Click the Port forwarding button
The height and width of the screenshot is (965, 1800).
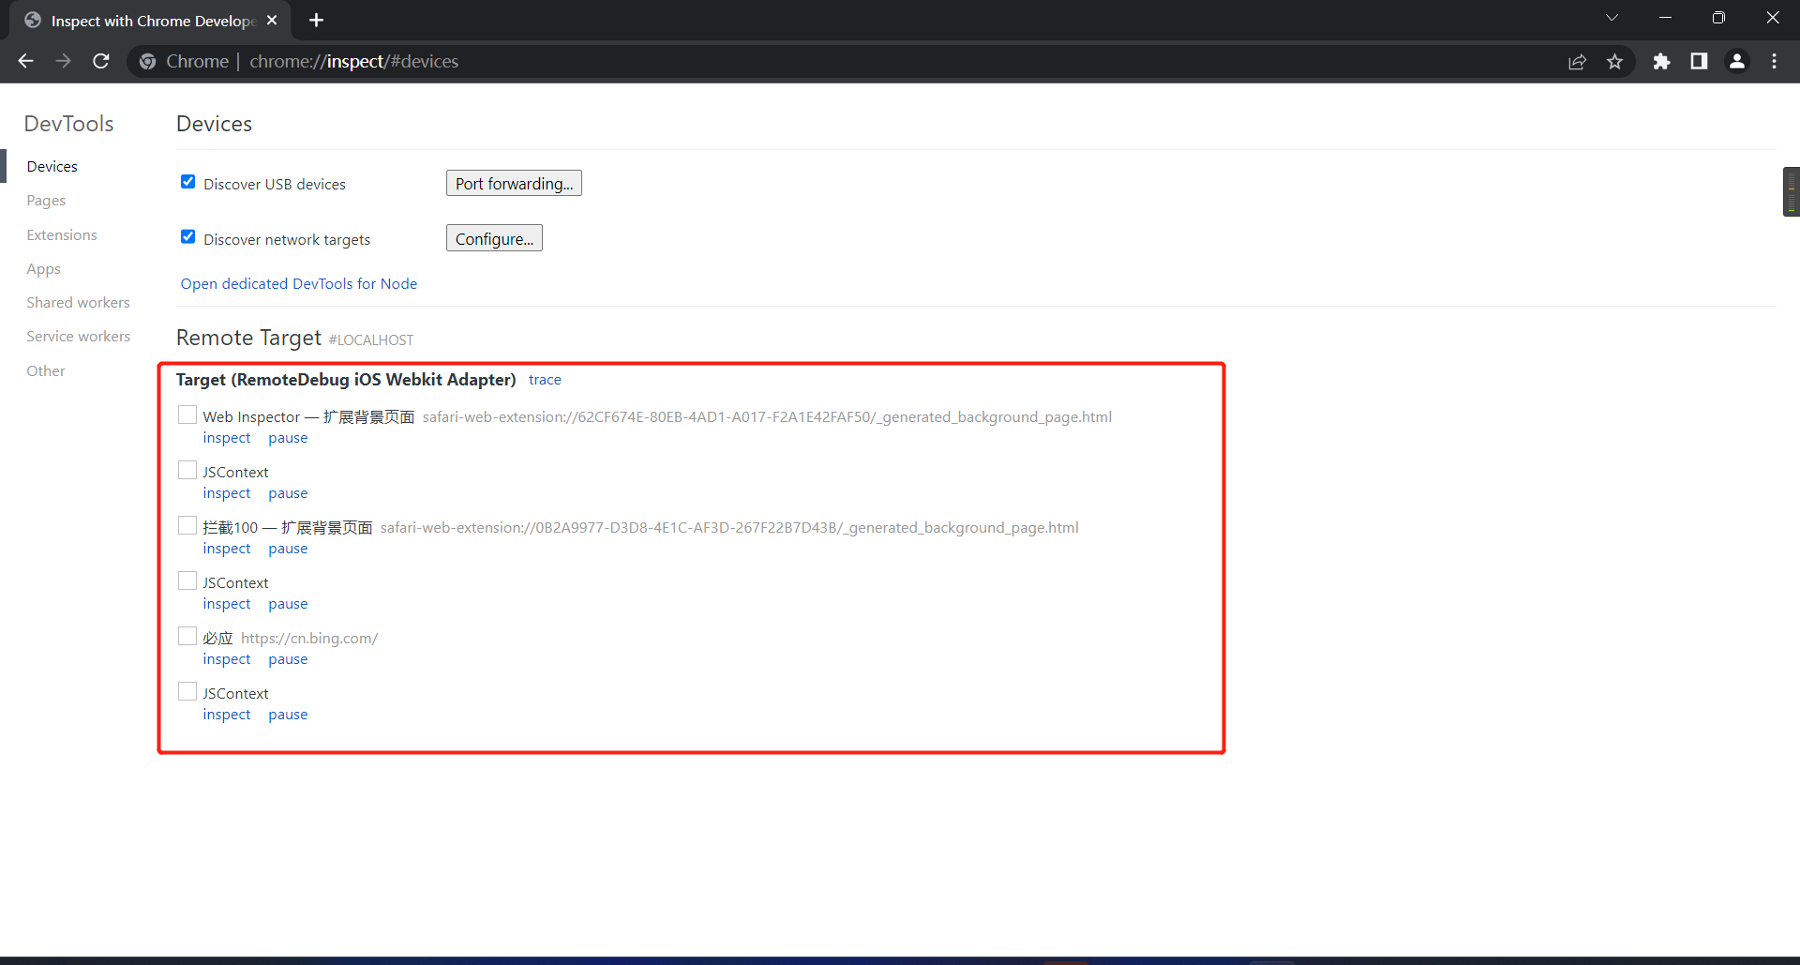pyautogui.click(x=514, y=184)
